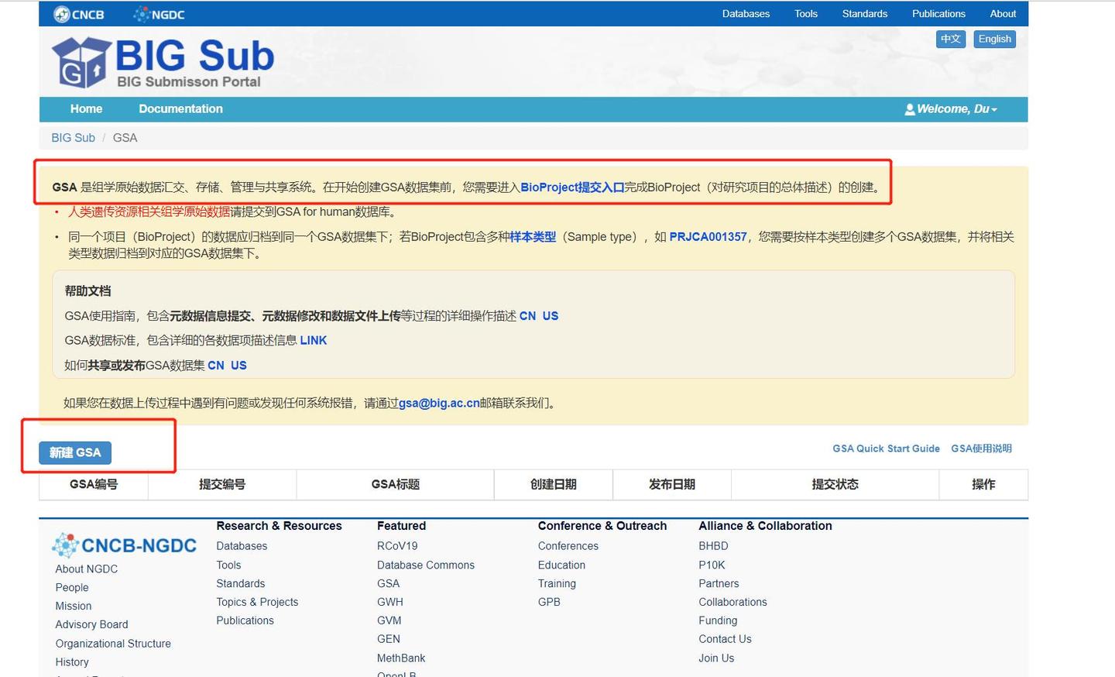Open the PRJCA001357 project link

[x=708, y=237]
